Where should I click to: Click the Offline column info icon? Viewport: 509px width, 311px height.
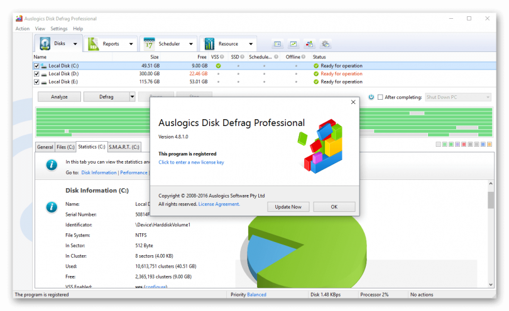[303, 56]
